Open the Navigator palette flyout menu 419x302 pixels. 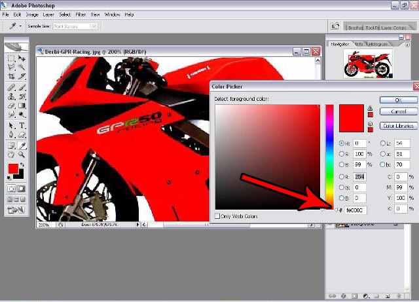(407, 45)
